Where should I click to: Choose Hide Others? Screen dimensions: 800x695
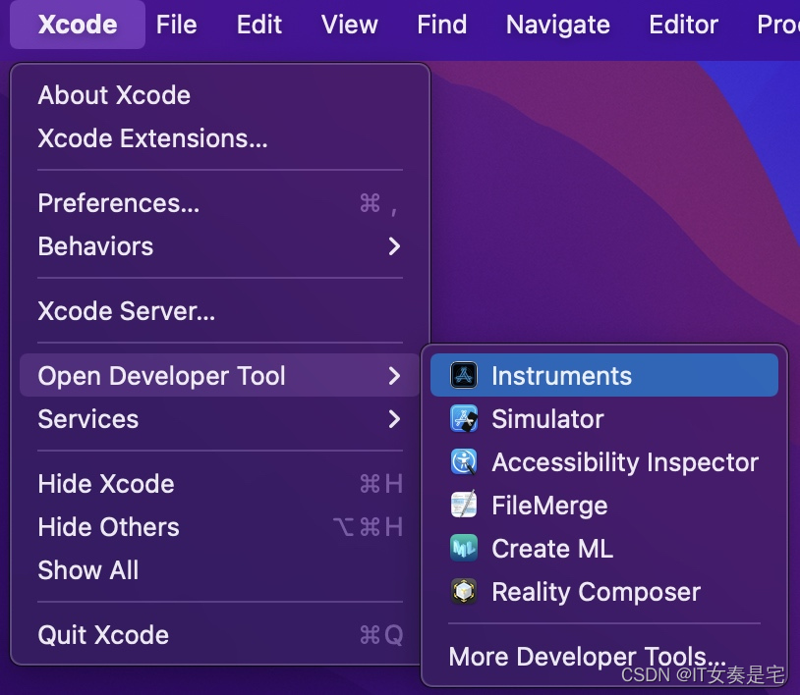click(220, 527)
